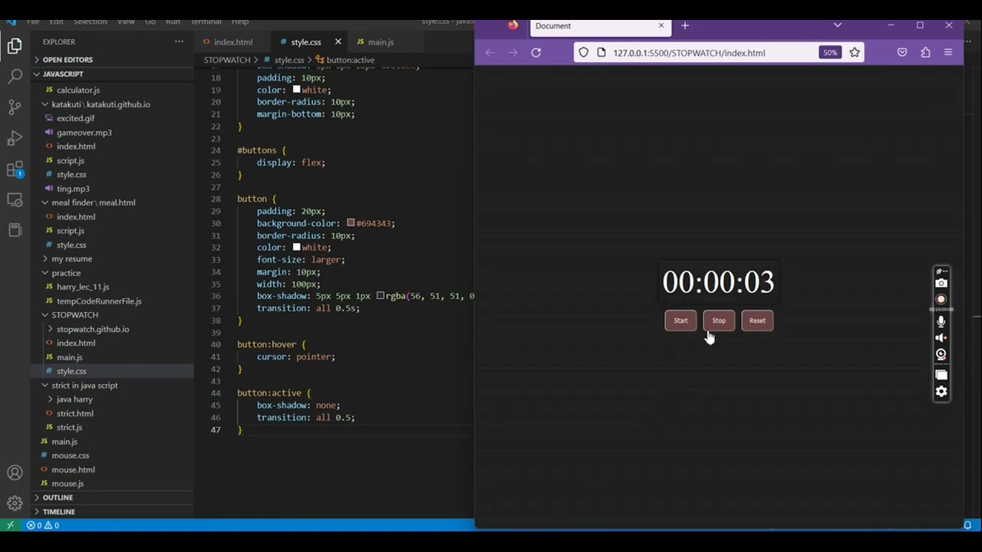Click the Reset stopwatch button
This screenshot has height=552, width=982.
coord(757,320)
